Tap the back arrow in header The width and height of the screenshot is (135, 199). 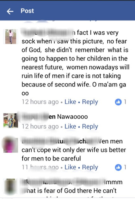[10, 12]
